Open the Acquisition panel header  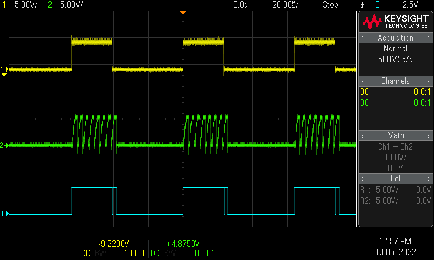point(395,38)
